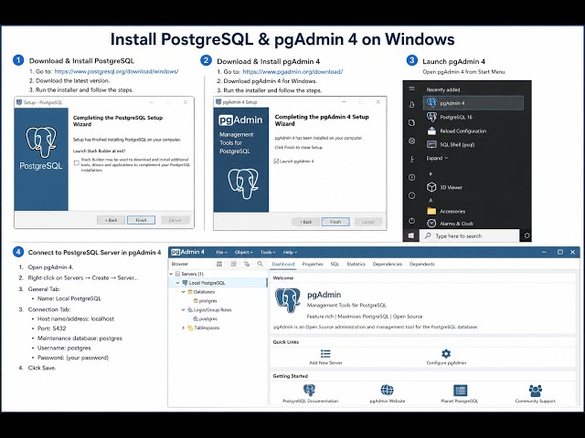Viewport: 585px width, 438px height.
Task: Uncheck the Launch pgAdmin 4 checkbox
Action: click(x=276, y=162)
